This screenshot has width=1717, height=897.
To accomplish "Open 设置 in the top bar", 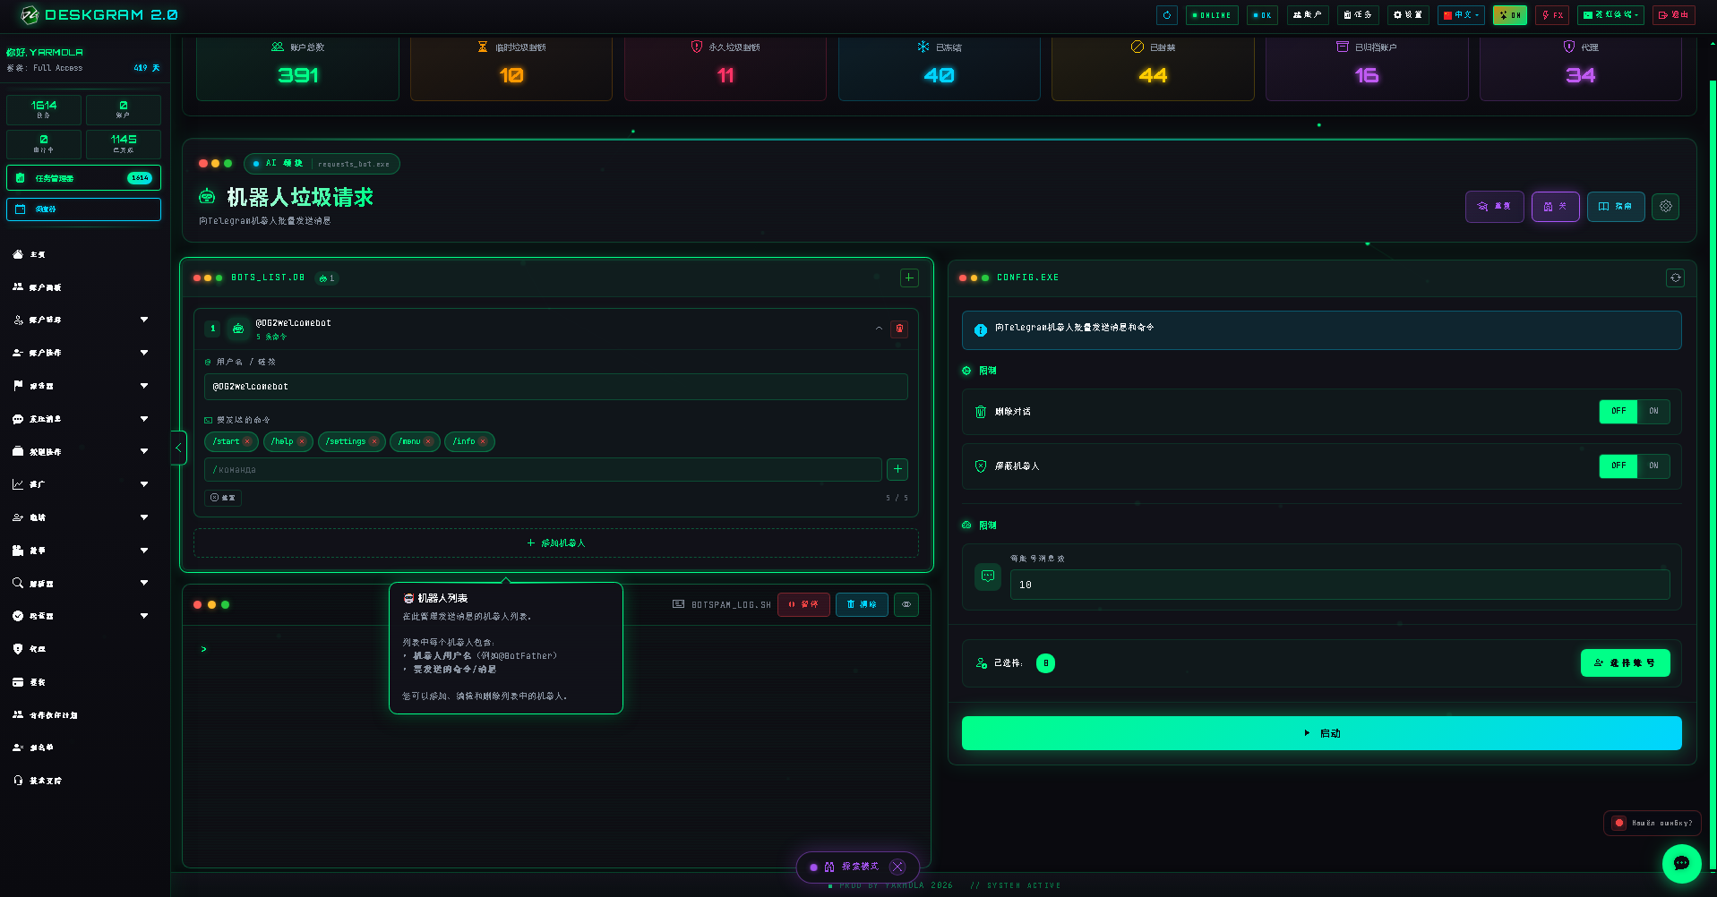I will 1408,15.
